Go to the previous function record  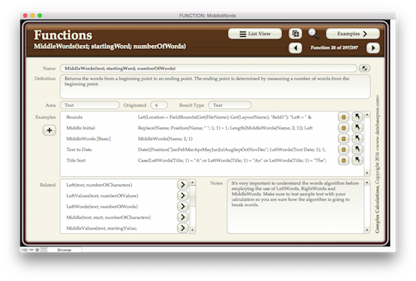(295, 48)
